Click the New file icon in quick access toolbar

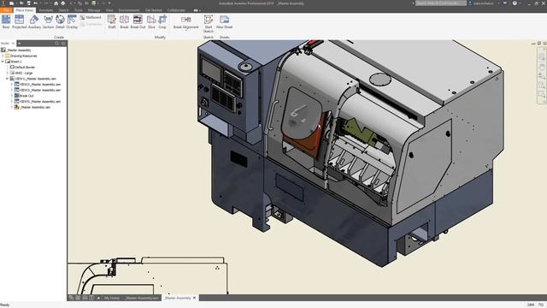(x=11, y=3)
